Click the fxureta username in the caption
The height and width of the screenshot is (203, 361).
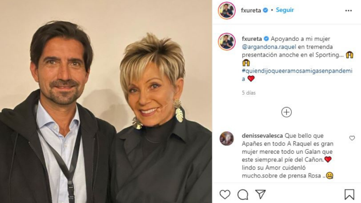click(x=252, y=39)
